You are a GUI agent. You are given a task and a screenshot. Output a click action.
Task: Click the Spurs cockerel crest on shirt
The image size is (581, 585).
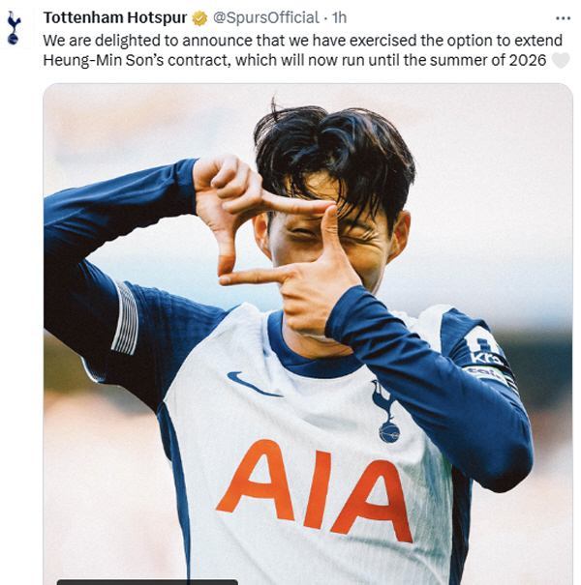click(386, 412)
